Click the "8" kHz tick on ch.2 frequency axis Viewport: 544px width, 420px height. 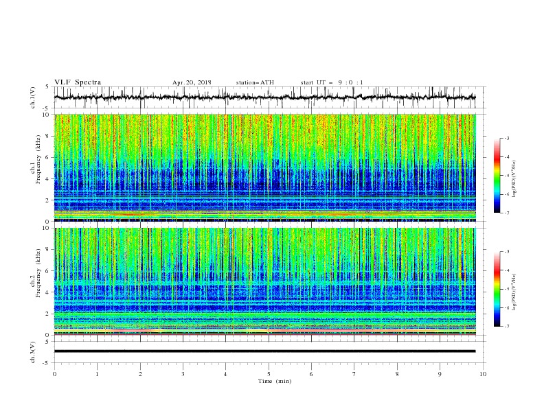49,250
